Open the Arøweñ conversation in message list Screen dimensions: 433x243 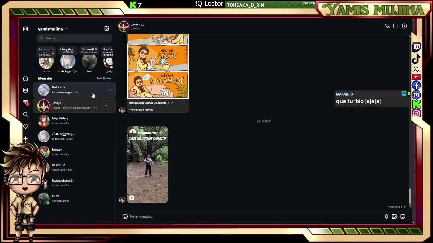74,136
